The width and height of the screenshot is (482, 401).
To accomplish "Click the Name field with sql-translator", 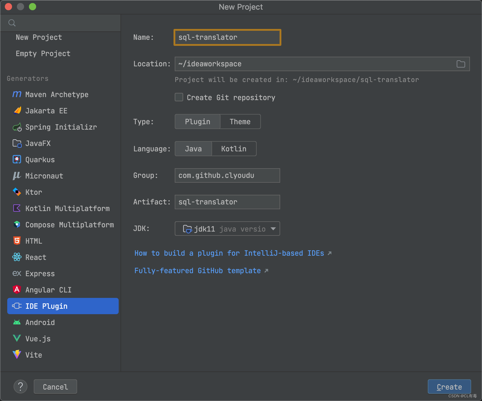I will 227,37.
